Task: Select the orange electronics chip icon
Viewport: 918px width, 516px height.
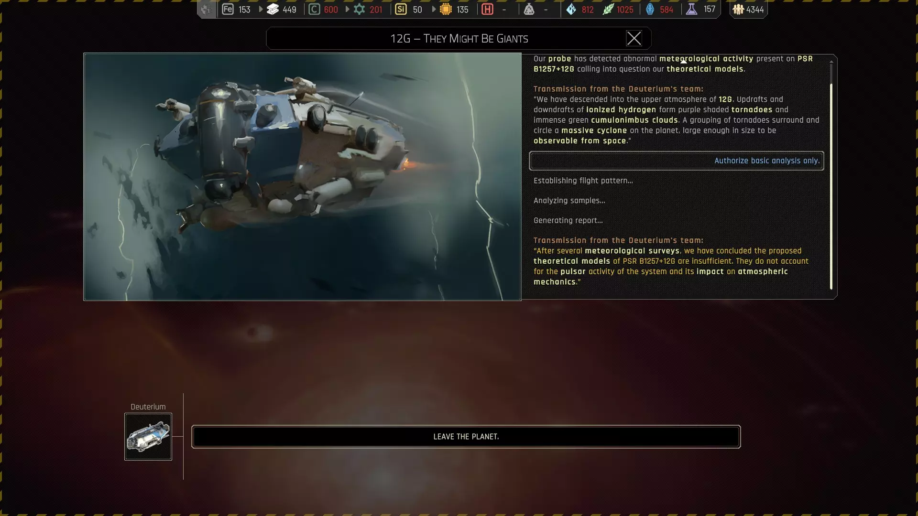Action: point(446,9)
